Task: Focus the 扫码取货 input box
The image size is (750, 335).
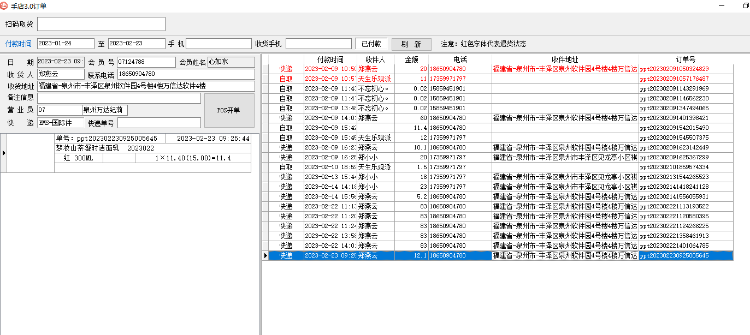Action: [x=101, y=24]
